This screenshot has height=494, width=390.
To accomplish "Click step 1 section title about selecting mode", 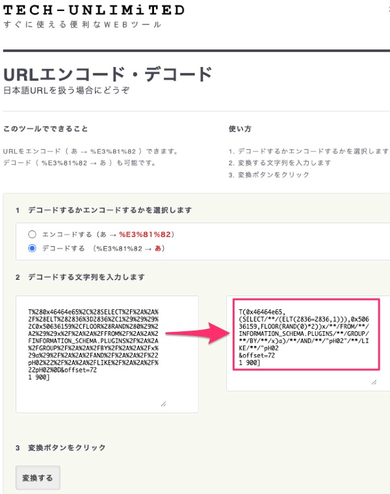I will pos(104,210).
